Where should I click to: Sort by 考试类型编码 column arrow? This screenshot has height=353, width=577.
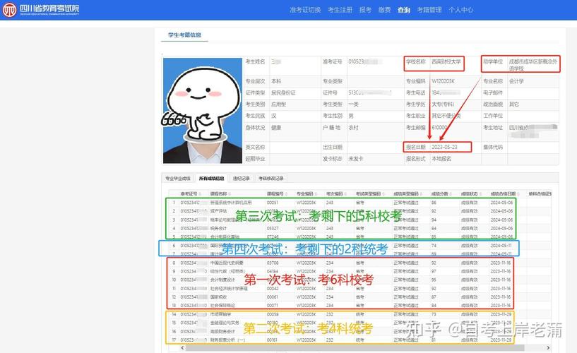383,193
